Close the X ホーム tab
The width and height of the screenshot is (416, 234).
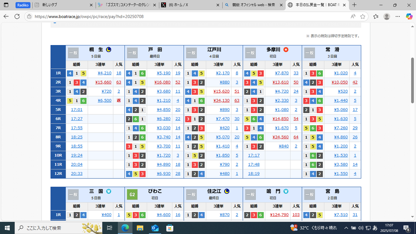(218, 5)
